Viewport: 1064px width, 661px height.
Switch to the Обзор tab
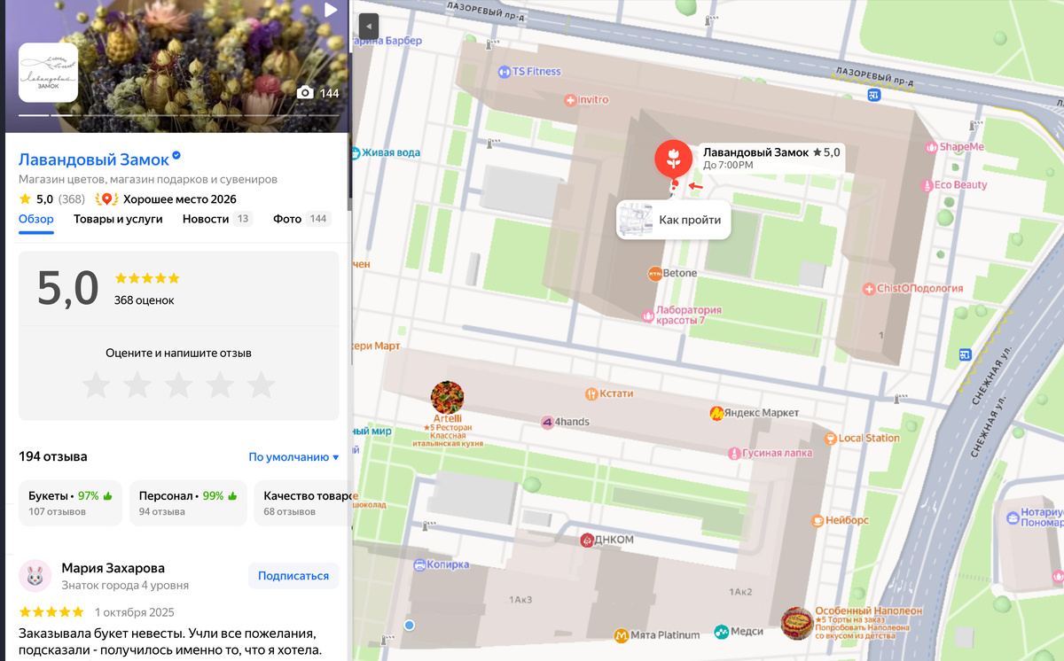click(x=36, y=219)
